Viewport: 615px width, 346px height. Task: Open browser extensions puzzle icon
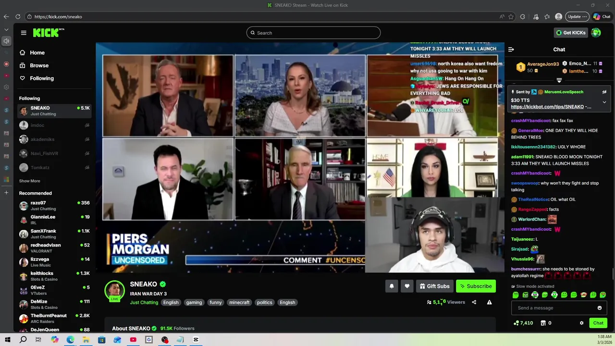[x=523, y=17]
